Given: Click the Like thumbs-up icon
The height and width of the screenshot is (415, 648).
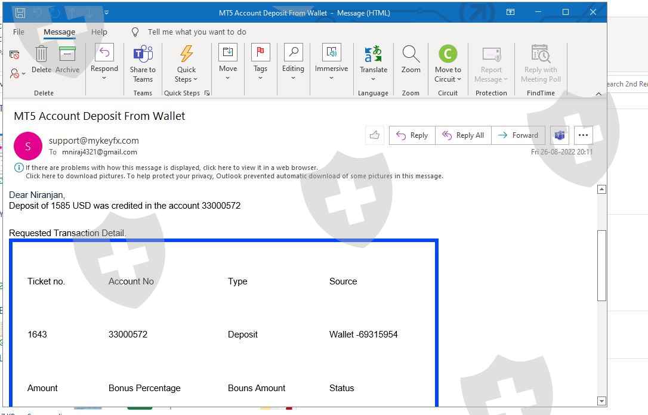Looking at the screenshot, I should 375,135.
